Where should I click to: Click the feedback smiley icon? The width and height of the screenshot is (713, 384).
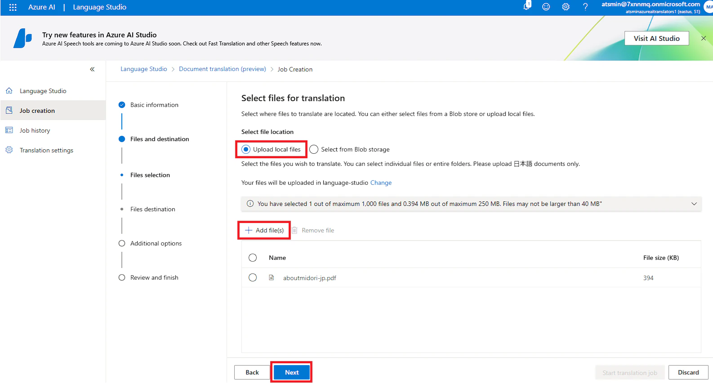click(x=546, y=7)
